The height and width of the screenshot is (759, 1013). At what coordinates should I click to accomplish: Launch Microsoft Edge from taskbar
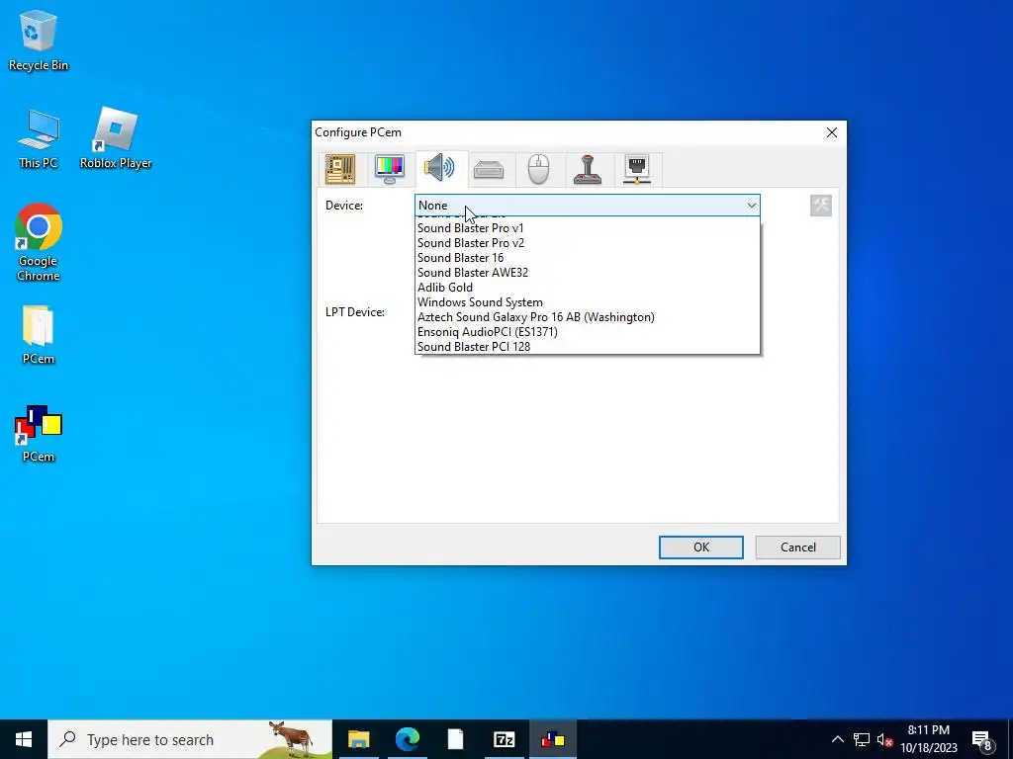pos(407,739)
